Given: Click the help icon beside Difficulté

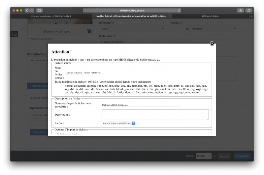Looking at the screenshot, I should [x=113, y=22].
